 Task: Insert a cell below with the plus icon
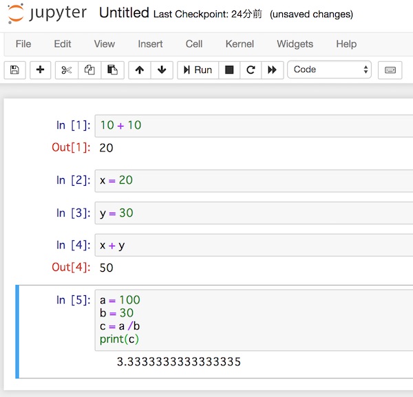(x=41, y=70)
